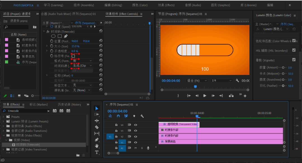
Task: Open the Timecode Source dropdown
Action: click(x=82, y=66)
